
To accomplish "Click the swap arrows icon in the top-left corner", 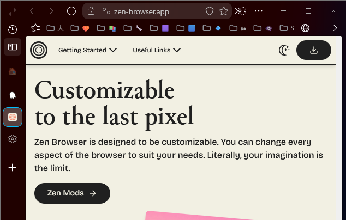I will click(x=13, y=11).
